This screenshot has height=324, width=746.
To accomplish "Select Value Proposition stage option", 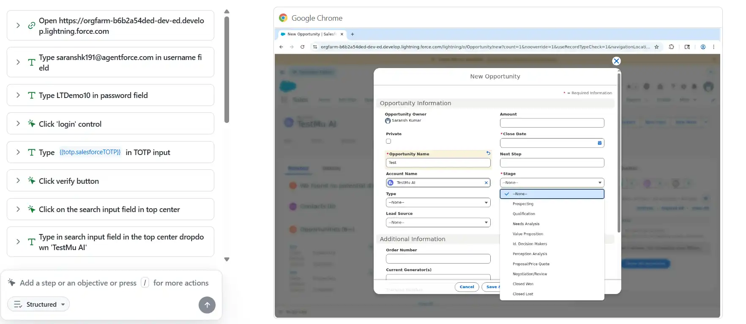I will (552, 234).
